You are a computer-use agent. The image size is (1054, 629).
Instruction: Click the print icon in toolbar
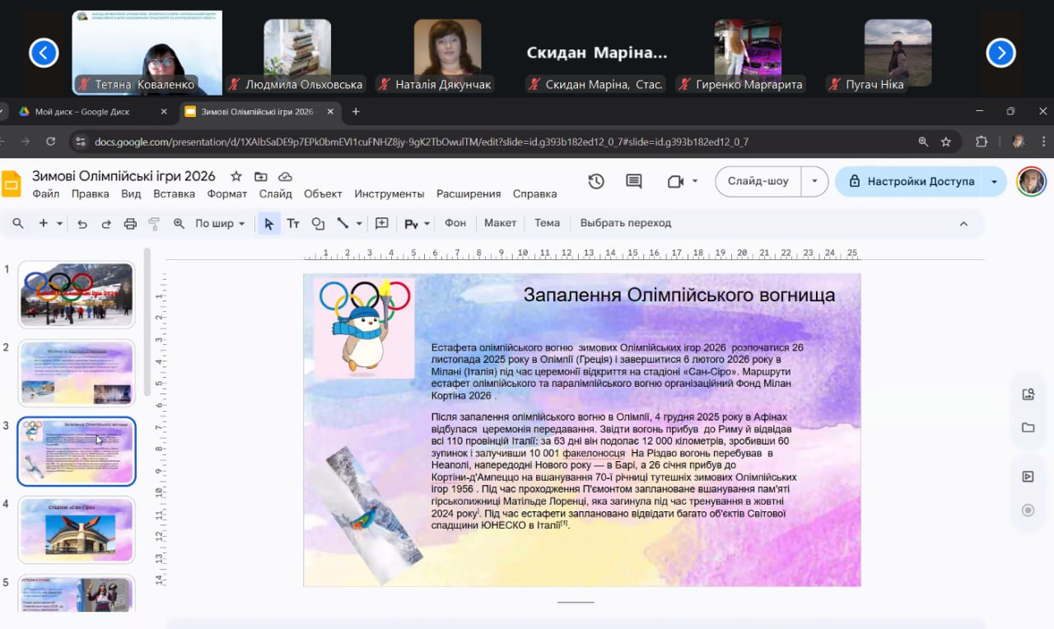[x=130, y=223]
